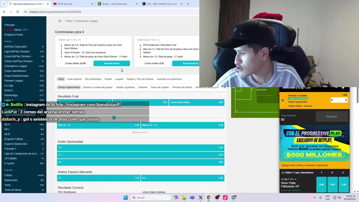Click the taskbar Buscar search box
359x202 pixels.
point(151,198)
